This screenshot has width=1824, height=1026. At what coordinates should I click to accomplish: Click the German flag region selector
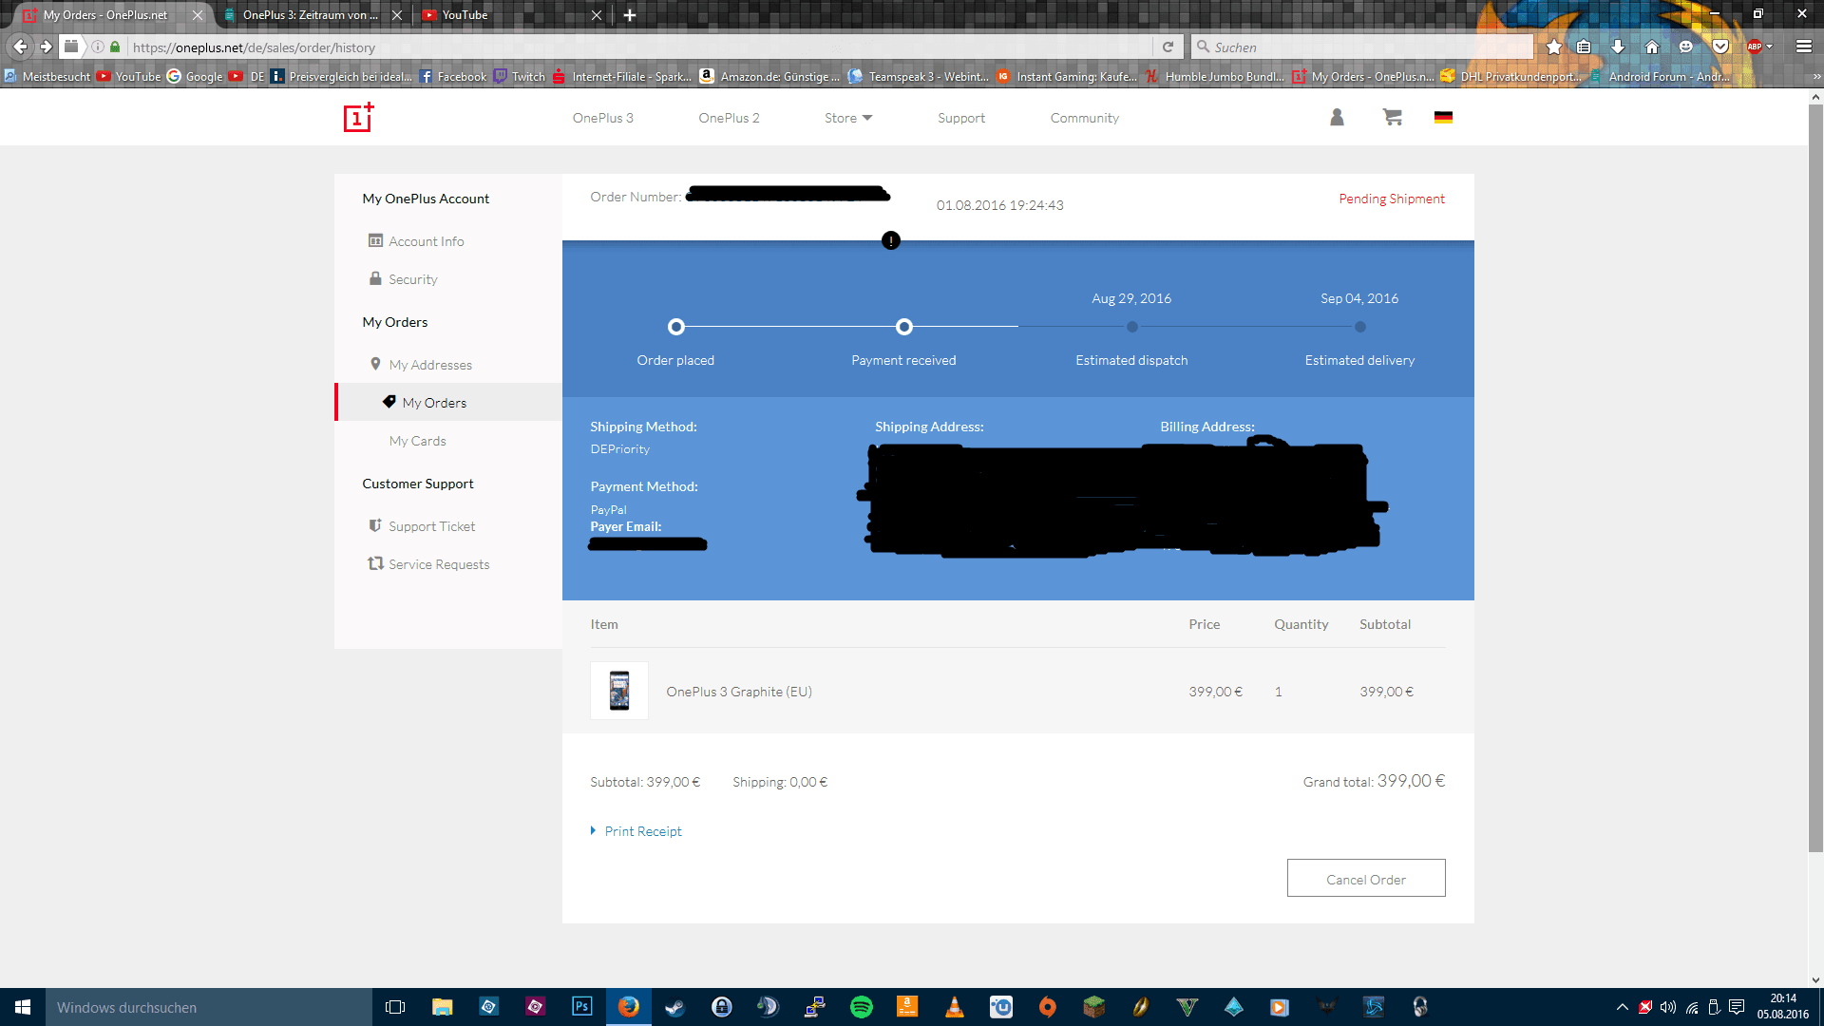point(1443,117)
